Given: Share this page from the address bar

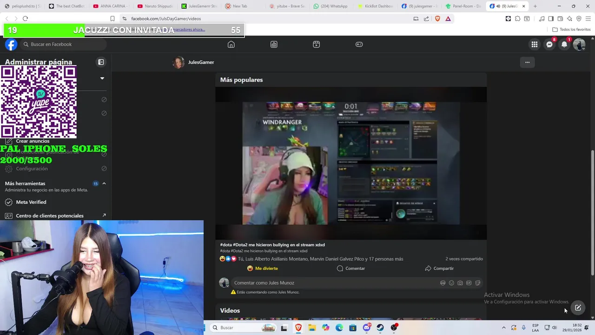Looking at the screenshot, I should point(426,19).
